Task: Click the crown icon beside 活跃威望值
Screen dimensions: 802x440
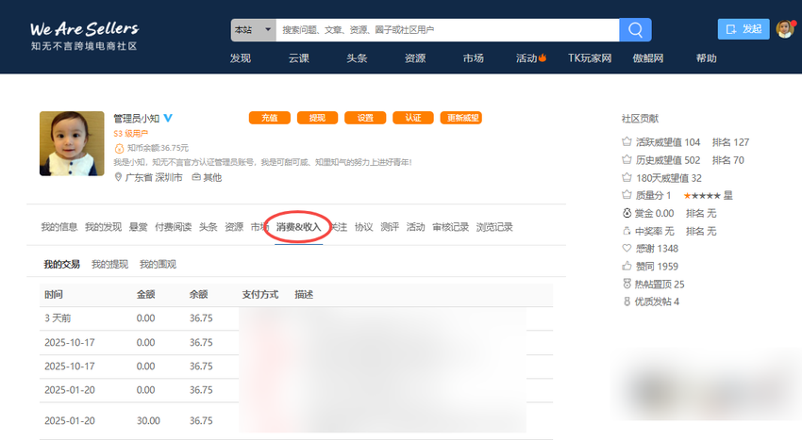Action: 626,142
